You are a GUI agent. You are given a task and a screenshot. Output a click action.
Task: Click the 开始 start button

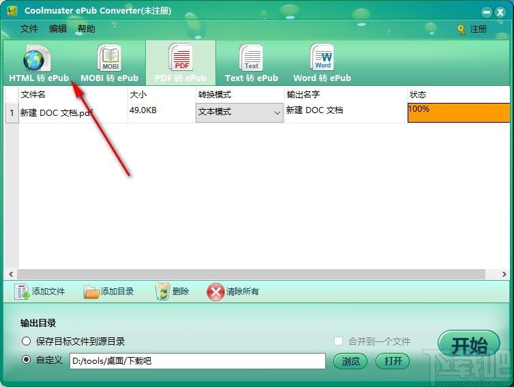(469, 345)
